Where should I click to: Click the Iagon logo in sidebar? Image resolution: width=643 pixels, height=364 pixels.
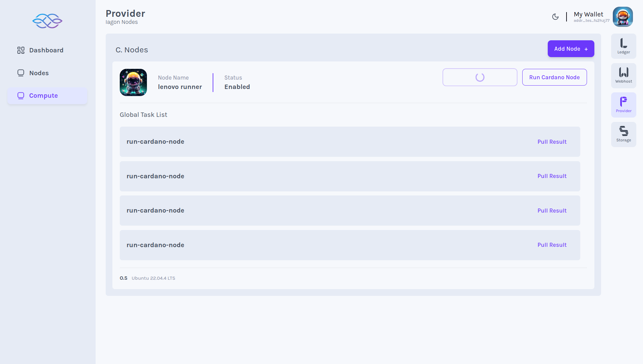coord(47,21)
